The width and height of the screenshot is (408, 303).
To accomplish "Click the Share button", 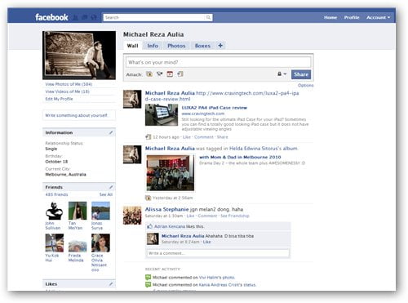I will coord(301,74).
